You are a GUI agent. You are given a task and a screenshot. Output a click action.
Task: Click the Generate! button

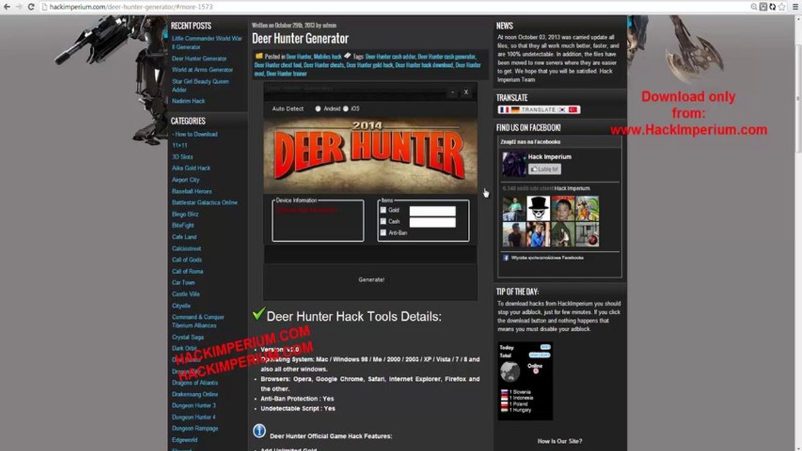[371, 279]
